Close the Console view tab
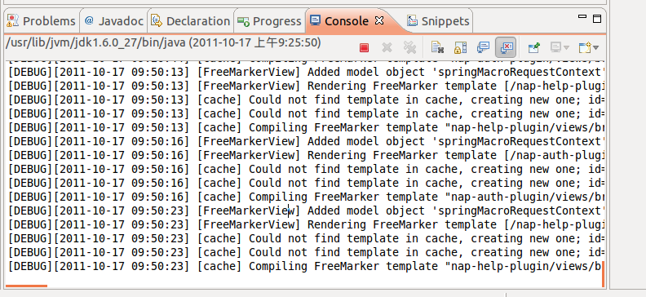This screenshot has height=297, width=646. coord(379,20)
